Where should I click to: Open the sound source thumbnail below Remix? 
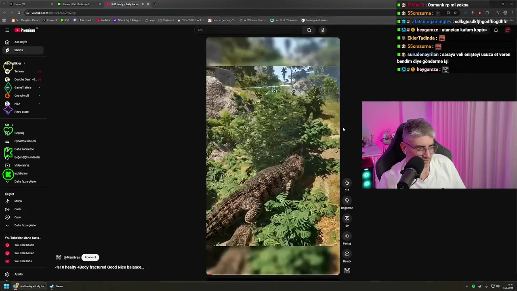click(x=347, y=271)
